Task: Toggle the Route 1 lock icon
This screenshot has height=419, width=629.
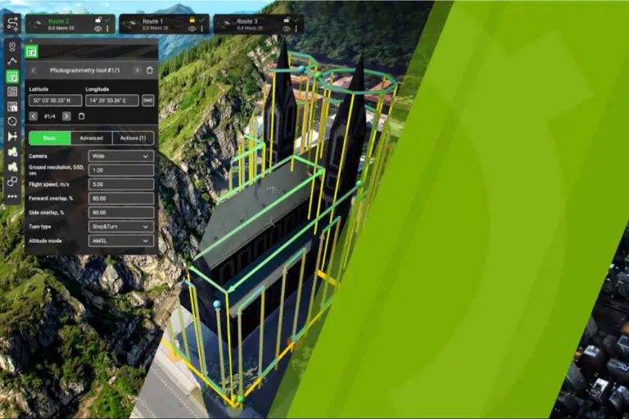Action: point(192,19)
